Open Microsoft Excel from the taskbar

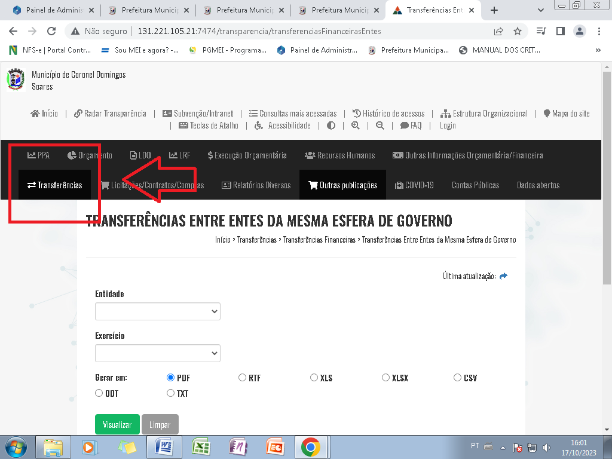(x=201, y=447)
